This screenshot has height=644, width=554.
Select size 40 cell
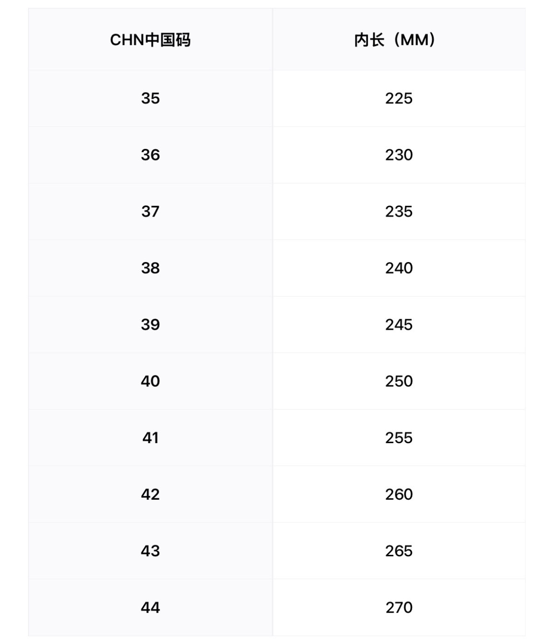(x=150, y=381)
